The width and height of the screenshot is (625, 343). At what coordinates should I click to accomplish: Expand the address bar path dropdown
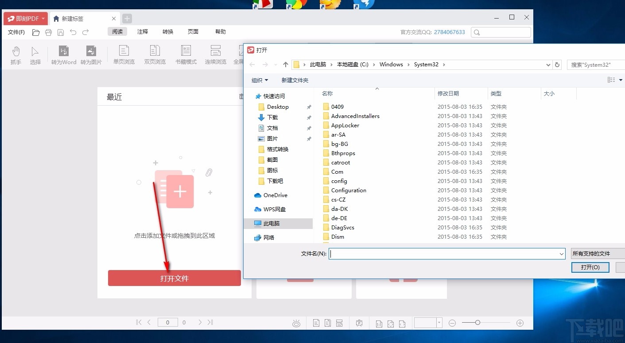pyautogui.click(x=548, y=65)
